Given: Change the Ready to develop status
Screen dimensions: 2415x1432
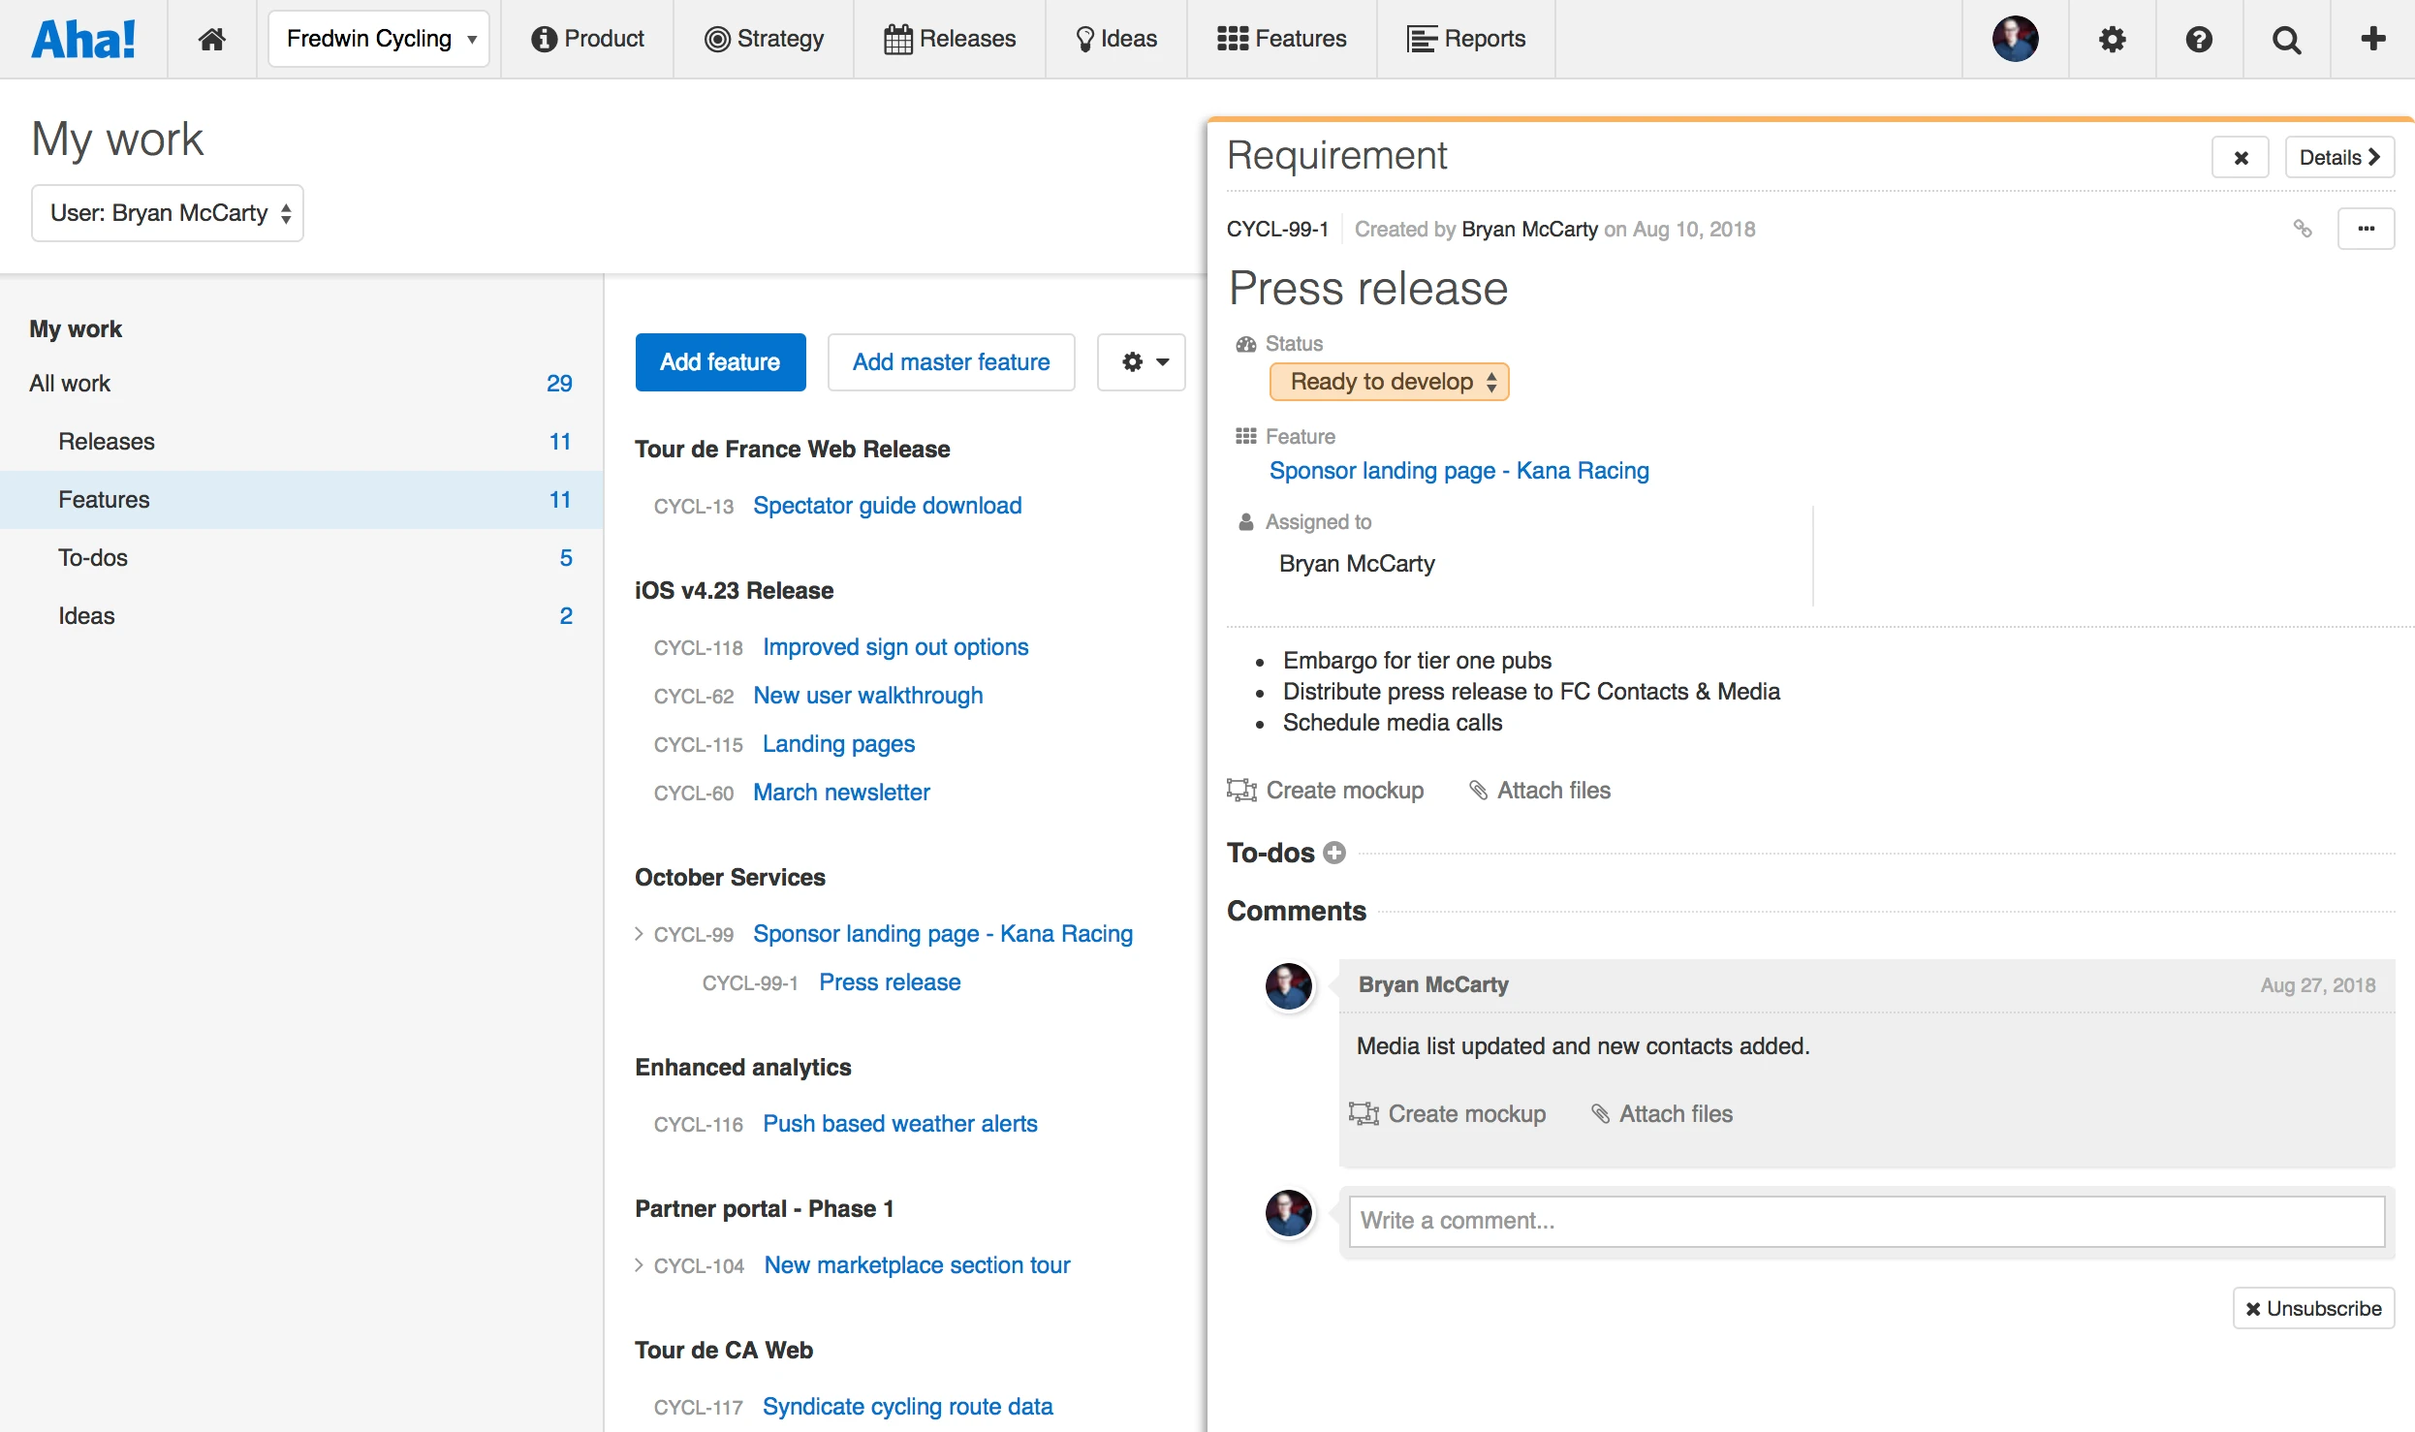Looking at the screenshot, I should point(1389,382).
